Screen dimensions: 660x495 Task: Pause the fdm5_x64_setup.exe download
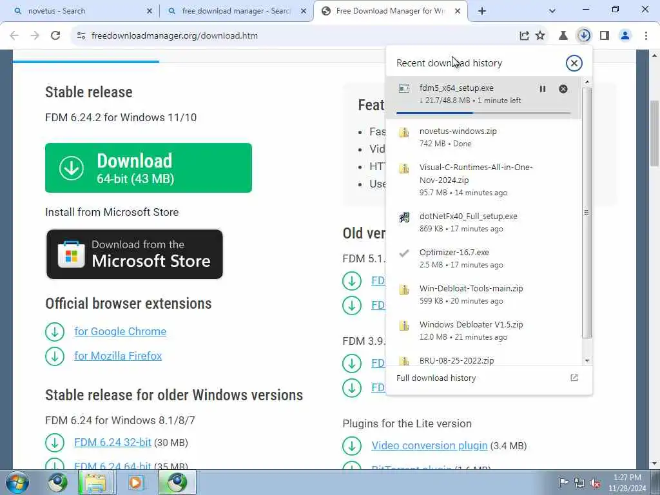(543, 89)
